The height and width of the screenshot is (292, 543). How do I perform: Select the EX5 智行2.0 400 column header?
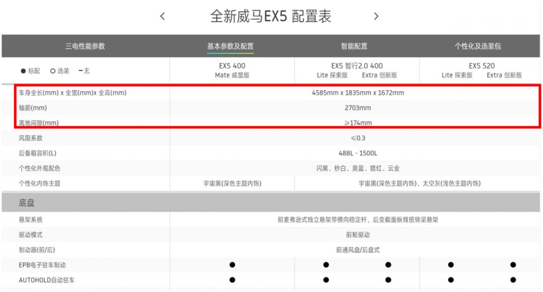coord(357,66)
